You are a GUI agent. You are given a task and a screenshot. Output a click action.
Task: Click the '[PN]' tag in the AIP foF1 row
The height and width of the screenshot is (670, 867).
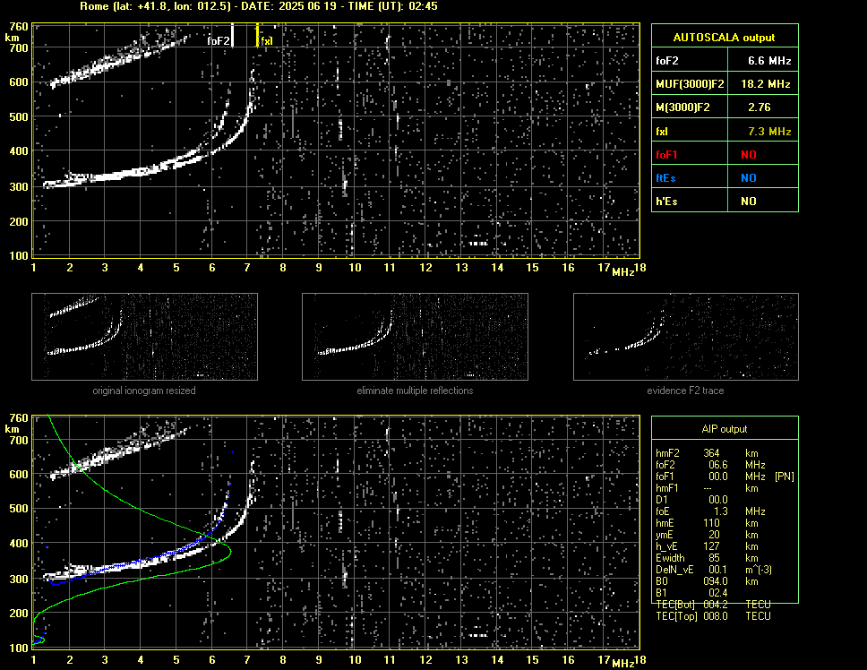coord(784,477)
